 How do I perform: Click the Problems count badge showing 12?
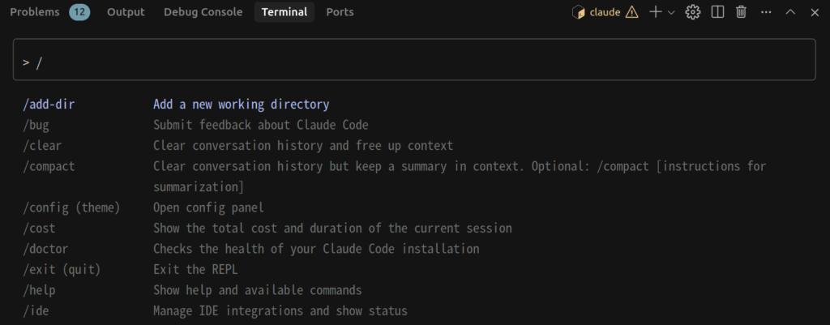pos(79,11)
